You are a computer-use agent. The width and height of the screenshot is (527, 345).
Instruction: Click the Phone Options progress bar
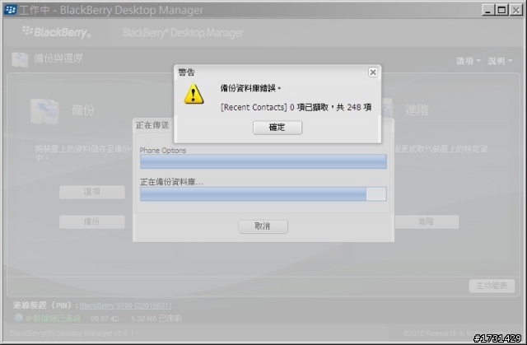pos(263,161)
